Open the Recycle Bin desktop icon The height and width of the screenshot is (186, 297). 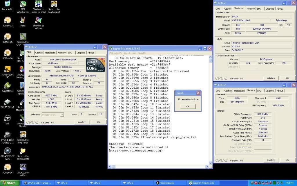tap(7, 4)
